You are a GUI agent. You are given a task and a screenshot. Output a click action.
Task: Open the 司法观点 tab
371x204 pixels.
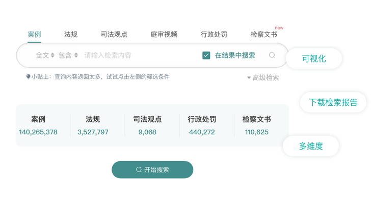click(114, 35)
